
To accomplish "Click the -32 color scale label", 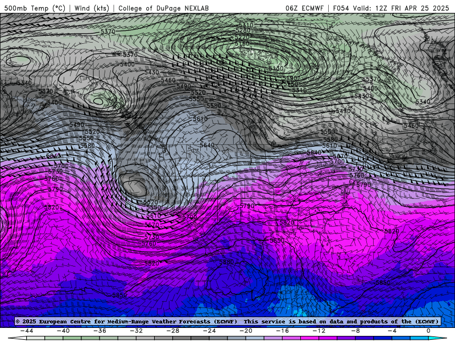I will (136, 331).
